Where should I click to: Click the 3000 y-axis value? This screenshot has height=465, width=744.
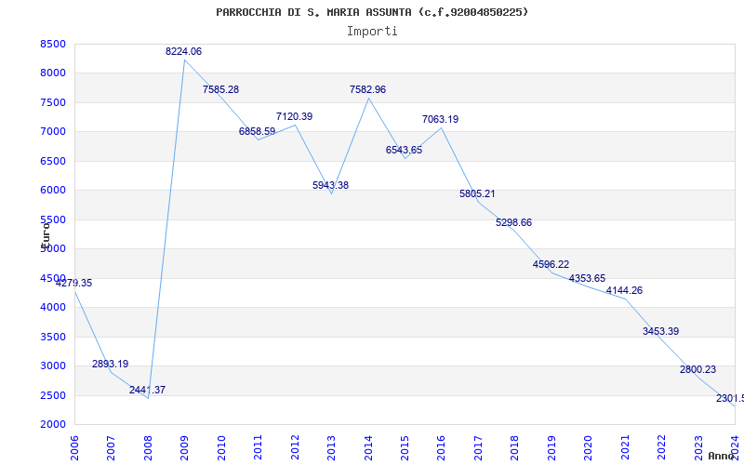[53, 365]
